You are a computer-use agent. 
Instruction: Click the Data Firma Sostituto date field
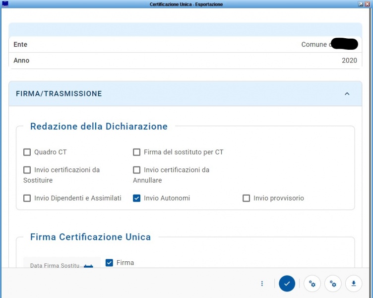click(x=55, y=266)
